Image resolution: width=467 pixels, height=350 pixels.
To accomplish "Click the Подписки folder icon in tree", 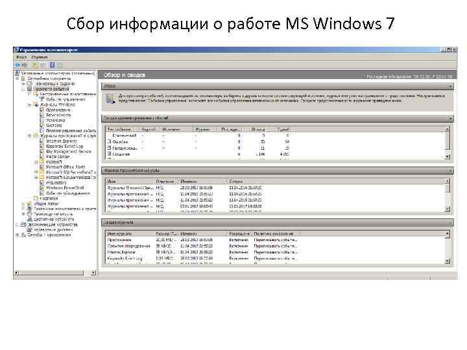I will (x=36, y=198).
